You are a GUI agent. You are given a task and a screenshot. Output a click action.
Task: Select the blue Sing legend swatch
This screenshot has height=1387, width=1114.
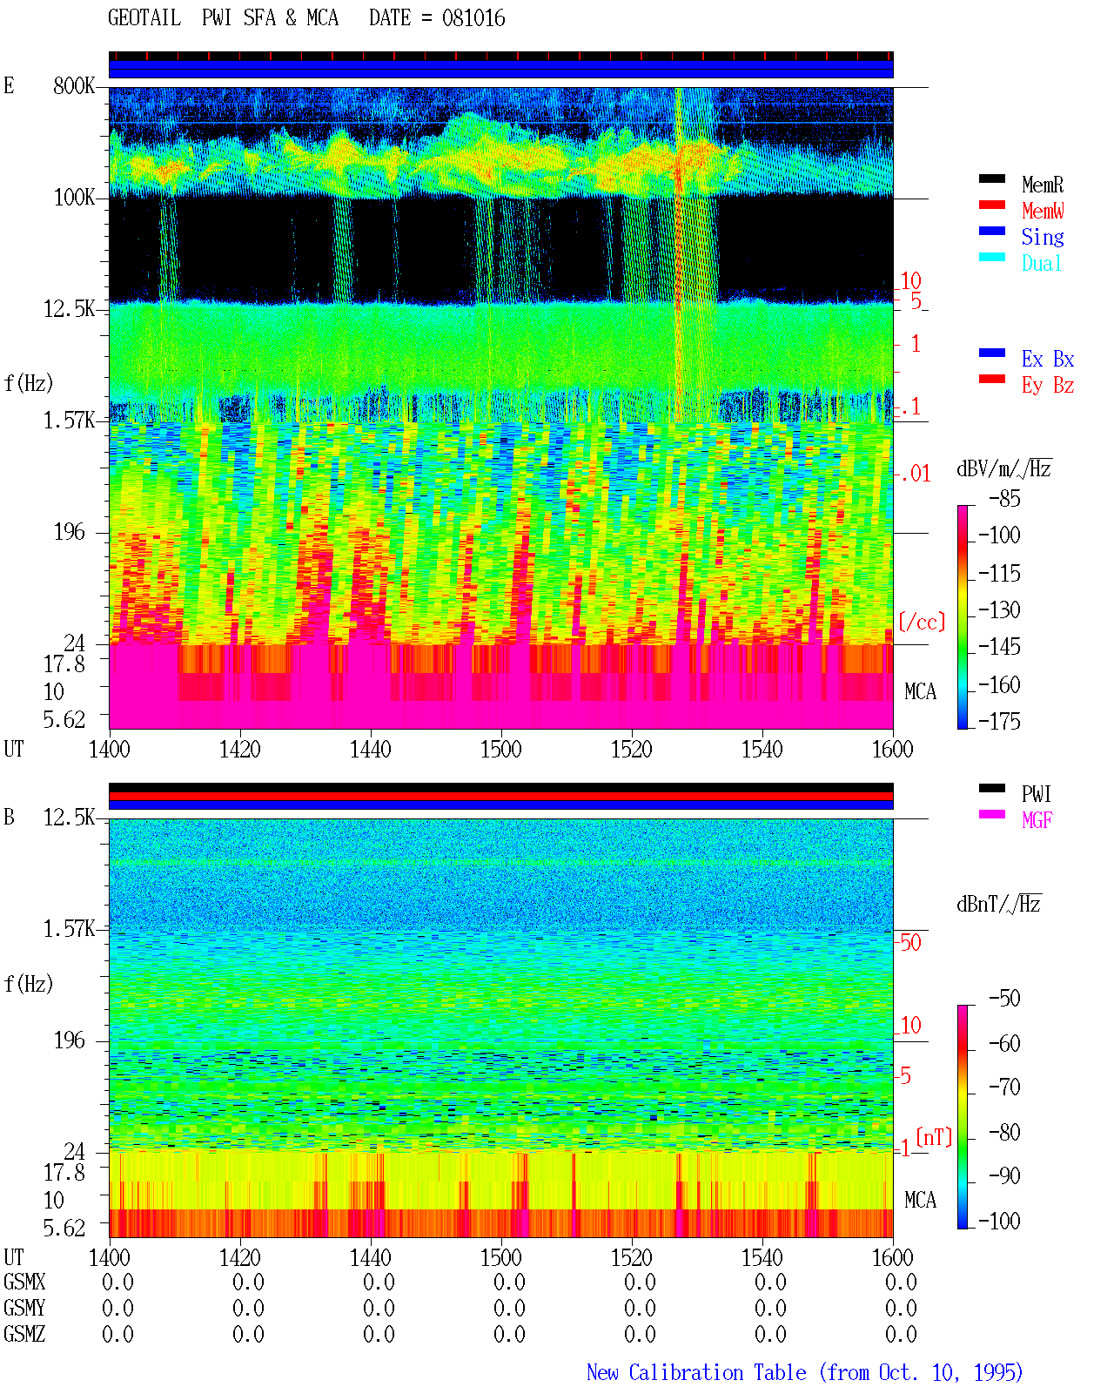(x=992, y=232)
